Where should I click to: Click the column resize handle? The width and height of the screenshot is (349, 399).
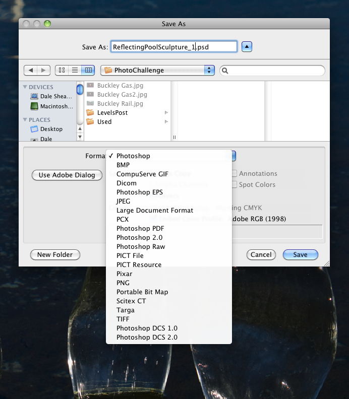pyautogui.click(x=174, y=138)
